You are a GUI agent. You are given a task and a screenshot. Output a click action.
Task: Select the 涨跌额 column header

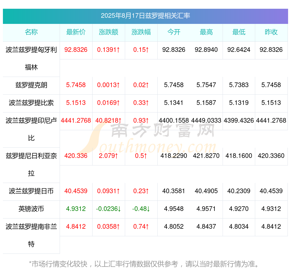[109, 32]
